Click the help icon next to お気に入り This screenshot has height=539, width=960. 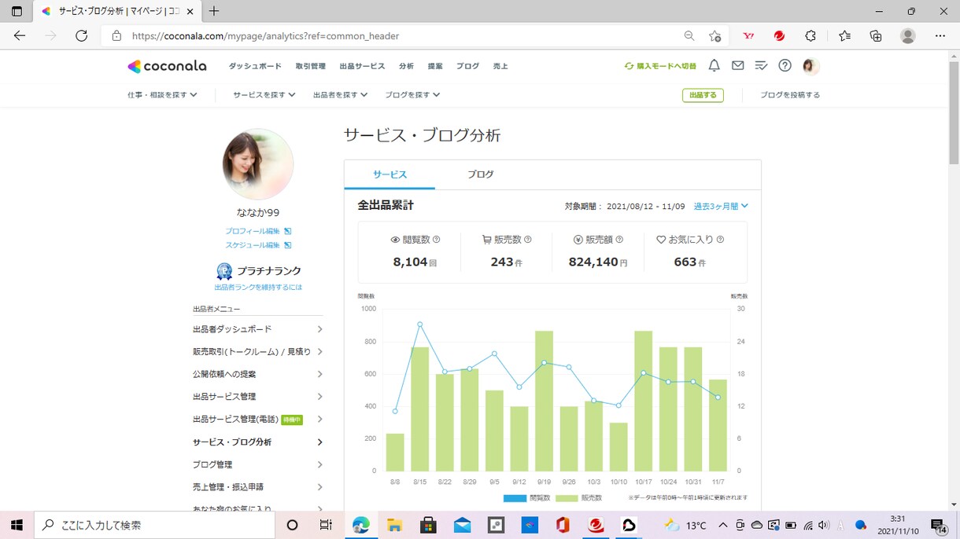click(x=720, y=240)
